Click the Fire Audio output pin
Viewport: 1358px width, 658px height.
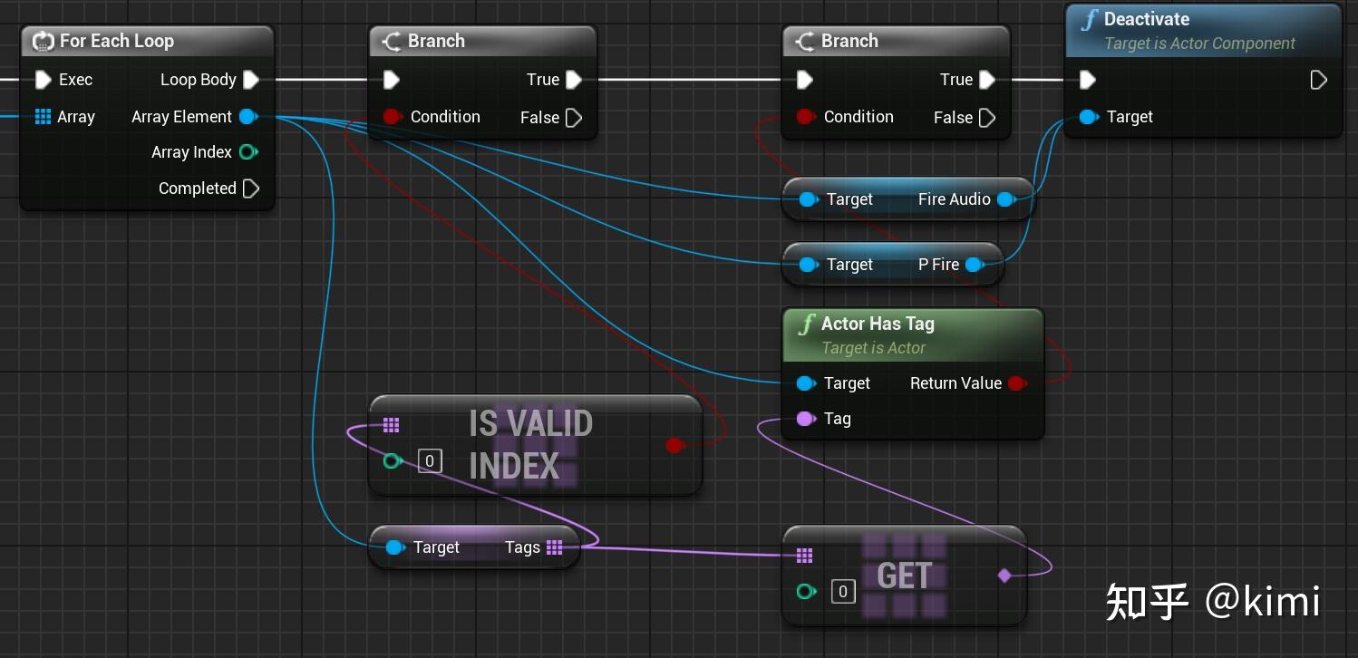[x=1006, y=198]
